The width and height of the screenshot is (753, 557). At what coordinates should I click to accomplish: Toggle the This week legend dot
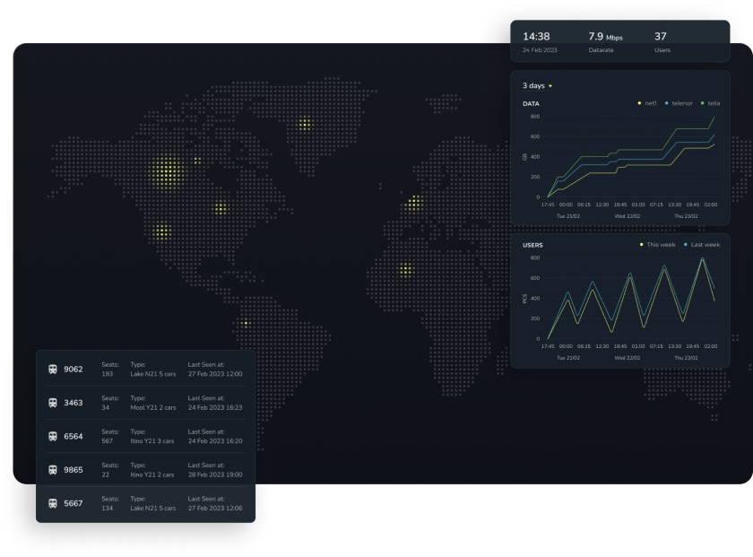pyautogui.click(x=641, y=245)
